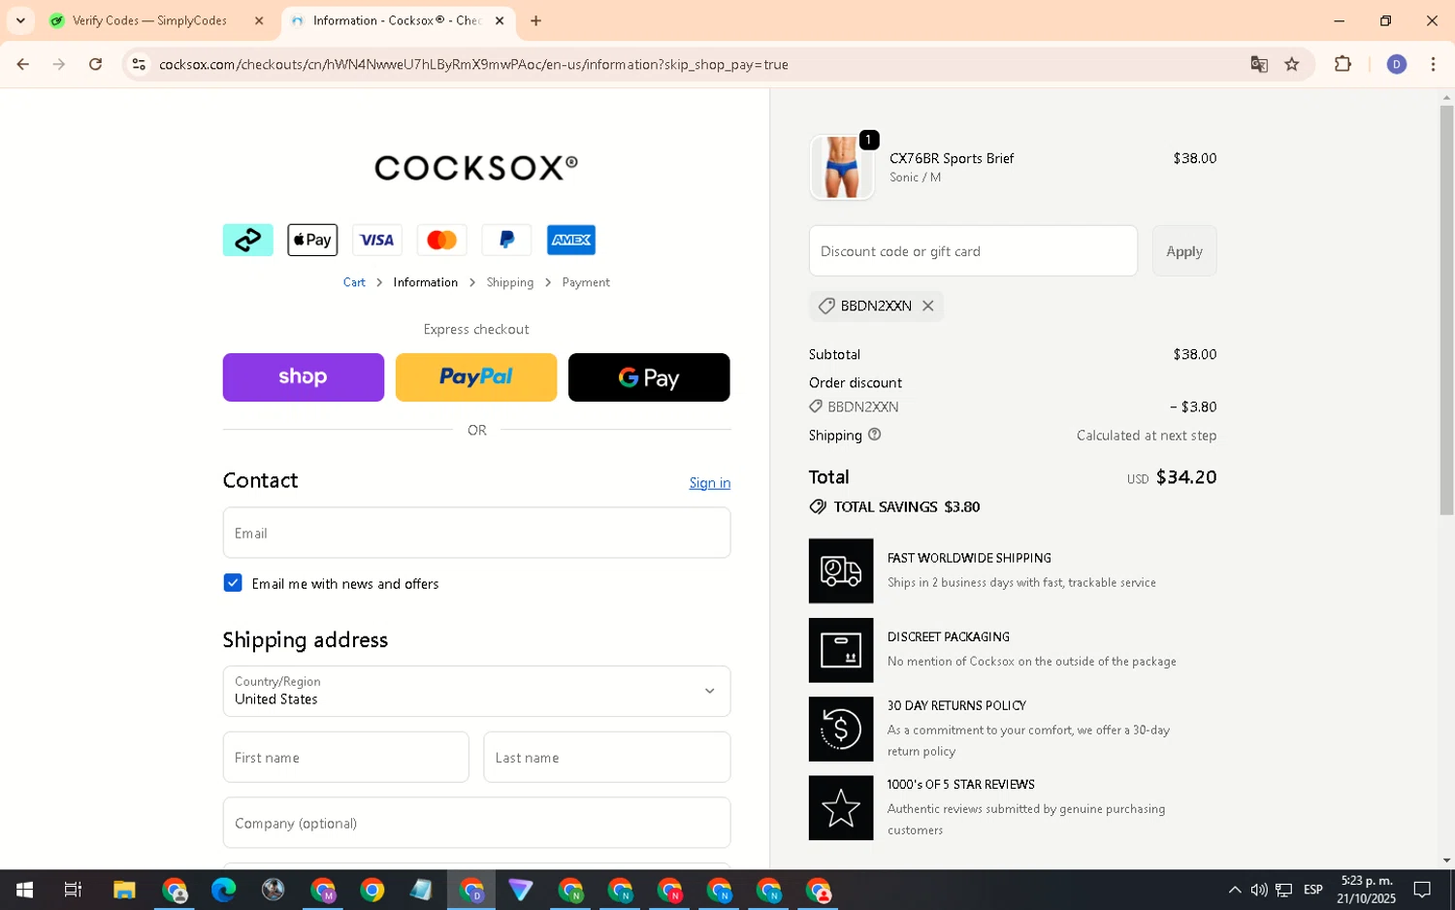Bookmark this page with the star icon

pyautogui.click(x=1292, y=64)
